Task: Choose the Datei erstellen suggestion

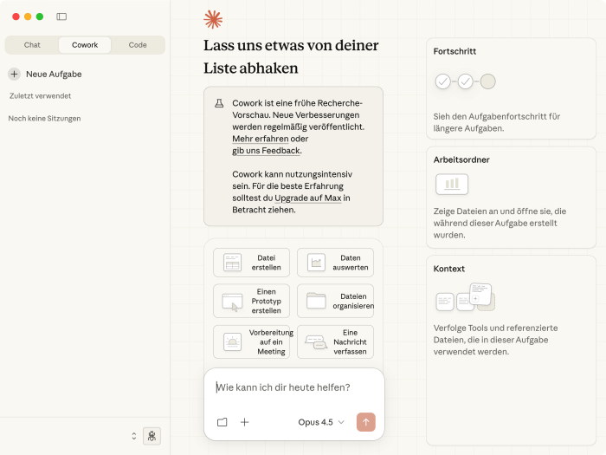Action: point(251,263)
